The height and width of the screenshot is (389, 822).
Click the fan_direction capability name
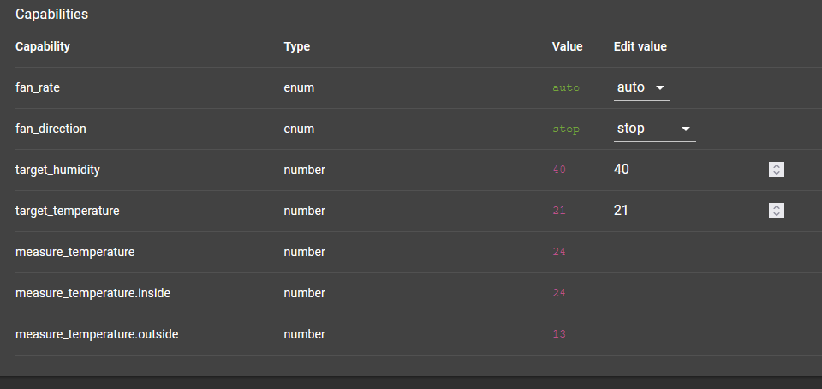pyautogui.click(x=51, y=129)
